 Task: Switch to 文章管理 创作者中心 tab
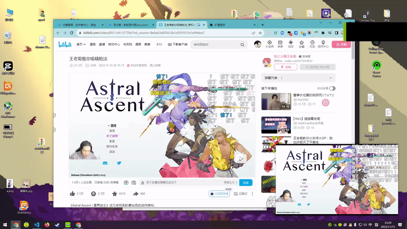[81, 25]
